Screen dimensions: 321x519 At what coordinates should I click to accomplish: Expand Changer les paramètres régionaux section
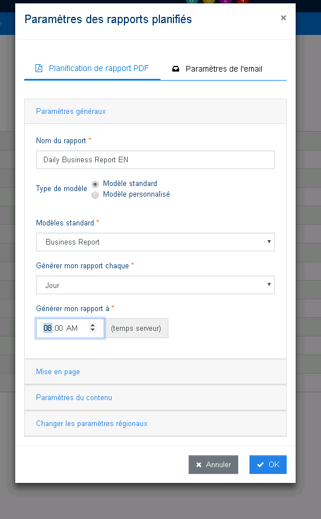[155, 424]
